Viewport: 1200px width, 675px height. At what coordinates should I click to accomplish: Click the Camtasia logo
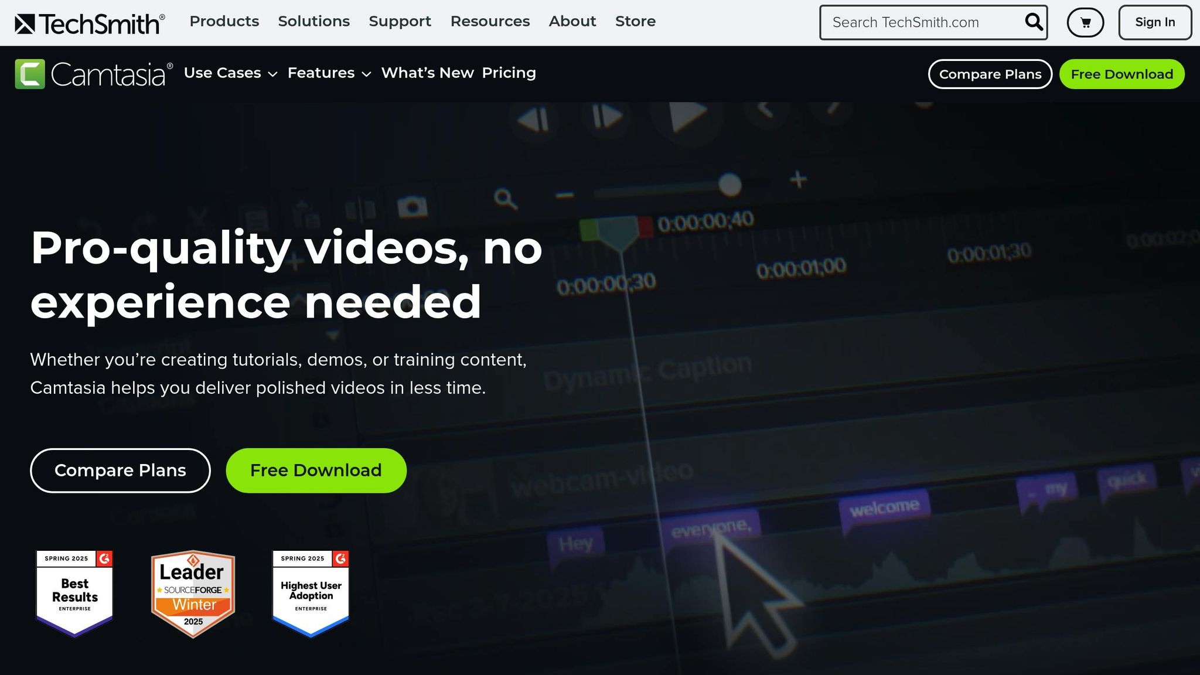pyautogui.click(x=94, y=74)
